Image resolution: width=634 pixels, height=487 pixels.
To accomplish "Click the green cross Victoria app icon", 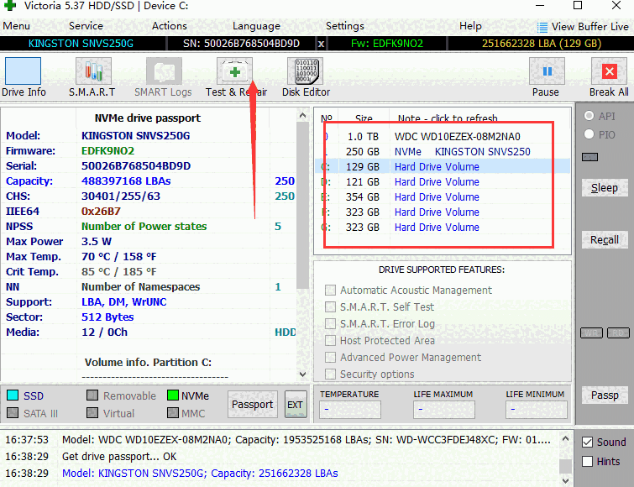I will [x=10, y=5].
